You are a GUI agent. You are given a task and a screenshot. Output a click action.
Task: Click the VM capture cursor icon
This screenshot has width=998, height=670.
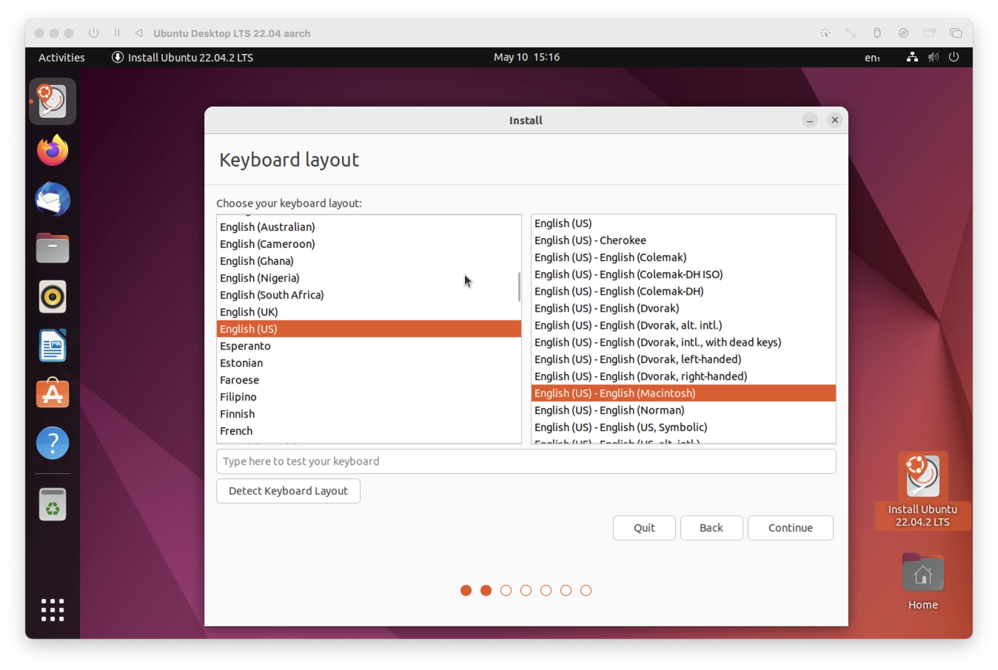coord(825,33)
